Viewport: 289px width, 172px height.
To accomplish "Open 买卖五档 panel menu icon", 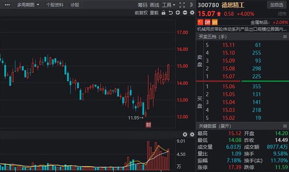I will (x=285, y=37).
